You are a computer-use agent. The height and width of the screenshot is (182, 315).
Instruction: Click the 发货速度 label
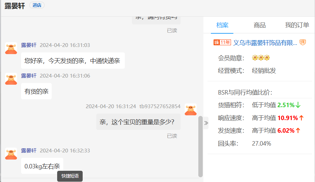[x=231, y=131]
